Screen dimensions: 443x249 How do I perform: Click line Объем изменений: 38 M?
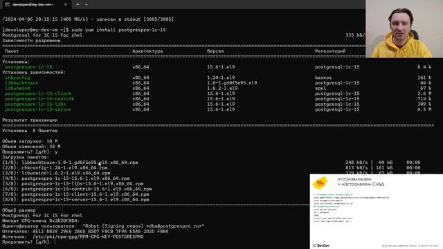(31, 147)
